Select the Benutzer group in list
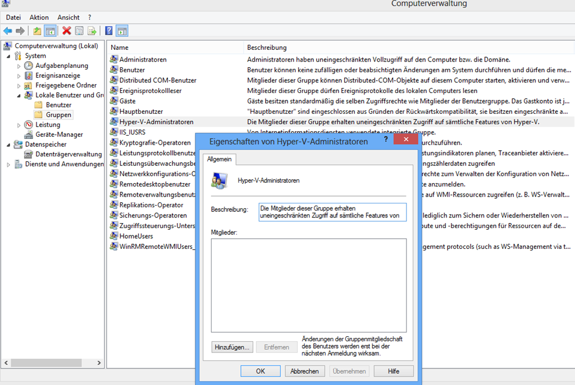Screen dimensions: 575x385 (x=341, y=70)
